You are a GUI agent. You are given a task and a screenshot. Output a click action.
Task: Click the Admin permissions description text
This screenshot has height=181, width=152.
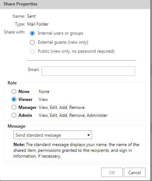point(73,115)
